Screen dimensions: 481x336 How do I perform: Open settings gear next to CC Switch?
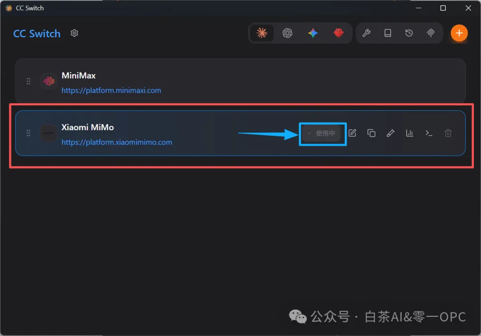[74, 33]
